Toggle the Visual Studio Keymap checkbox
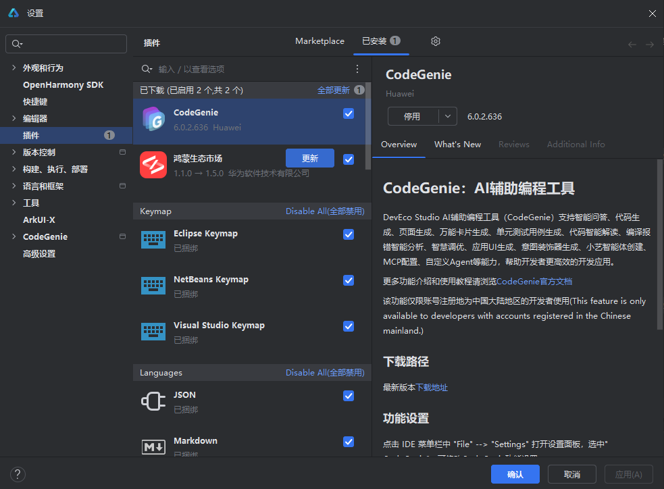664x489 pixels. tap(348, 326)
